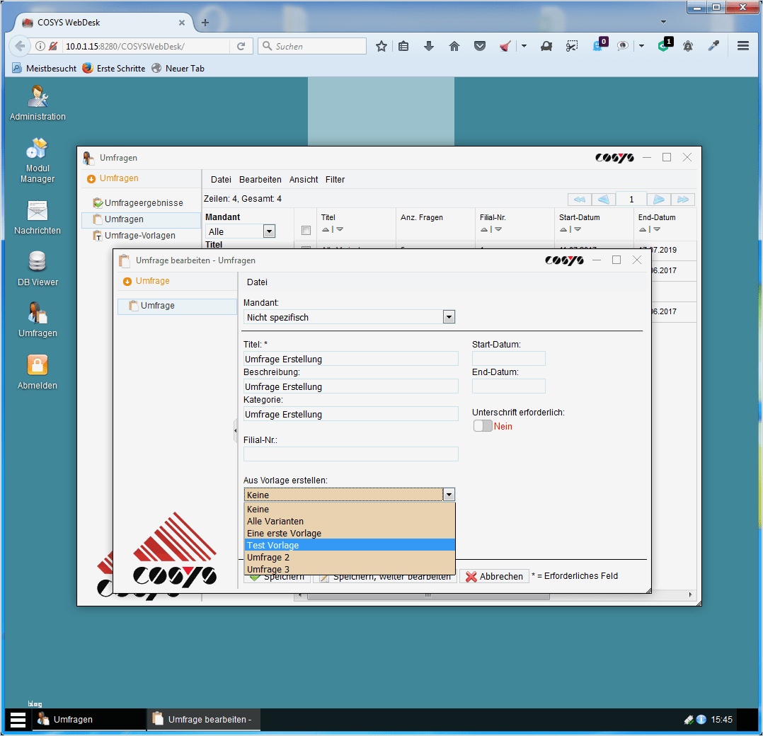Close the COSYS WebDesk tab

point(181,23)
